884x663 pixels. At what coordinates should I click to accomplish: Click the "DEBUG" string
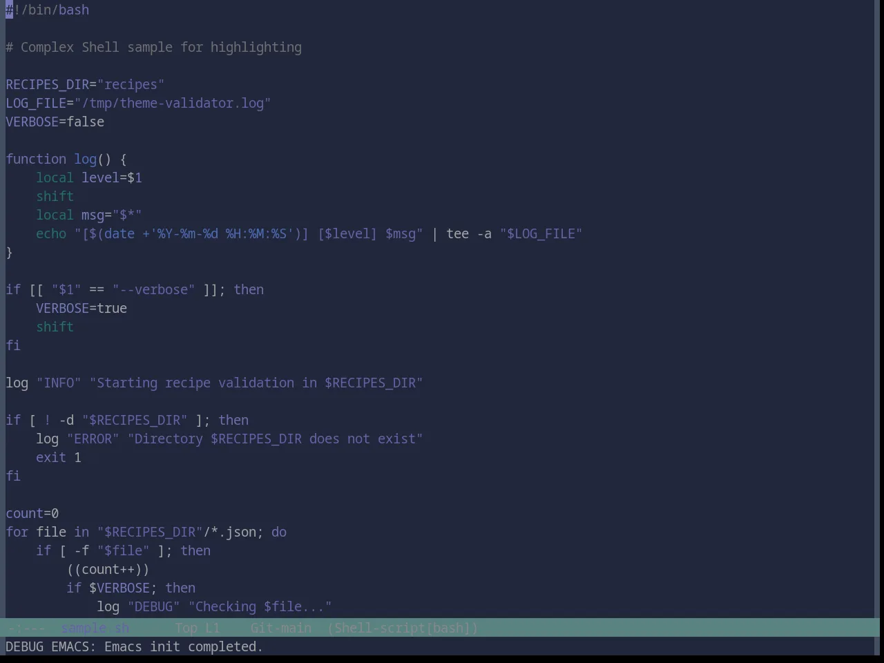153,607
